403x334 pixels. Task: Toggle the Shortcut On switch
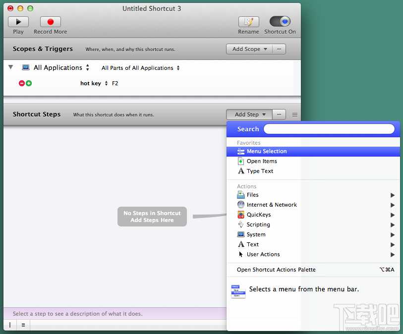tap(280, 22)
